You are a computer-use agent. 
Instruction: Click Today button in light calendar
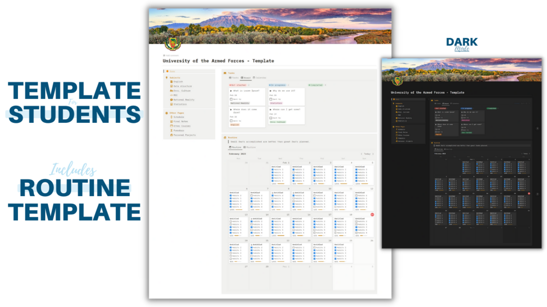pyautogui.click(x=367, y=154)
